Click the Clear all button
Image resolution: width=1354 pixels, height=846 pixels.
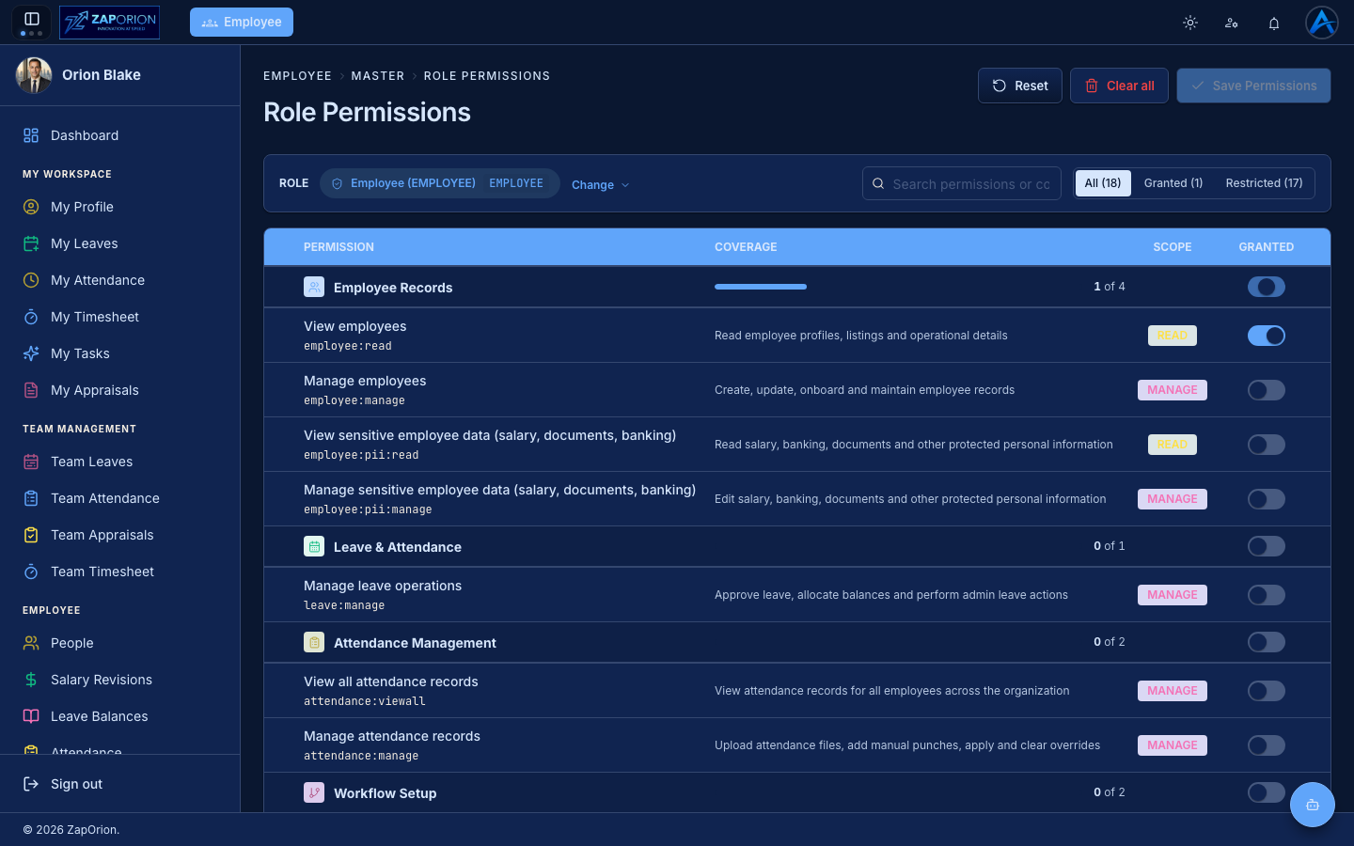click(x=1119, y=86)
